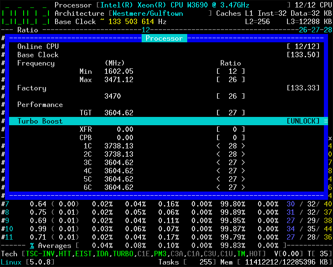Click the underlined % Averages toggle

pos(32,246)
